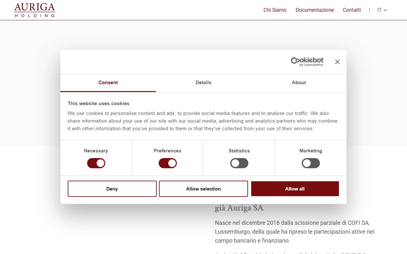Click the 'già Auriga SA' heading
The image size is (407, 254).
[x=239, y=208]
